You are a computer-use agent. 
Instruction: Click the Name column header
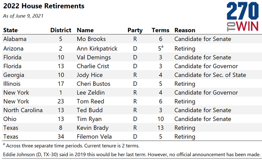pyautogui.click(x=85, y=30)
